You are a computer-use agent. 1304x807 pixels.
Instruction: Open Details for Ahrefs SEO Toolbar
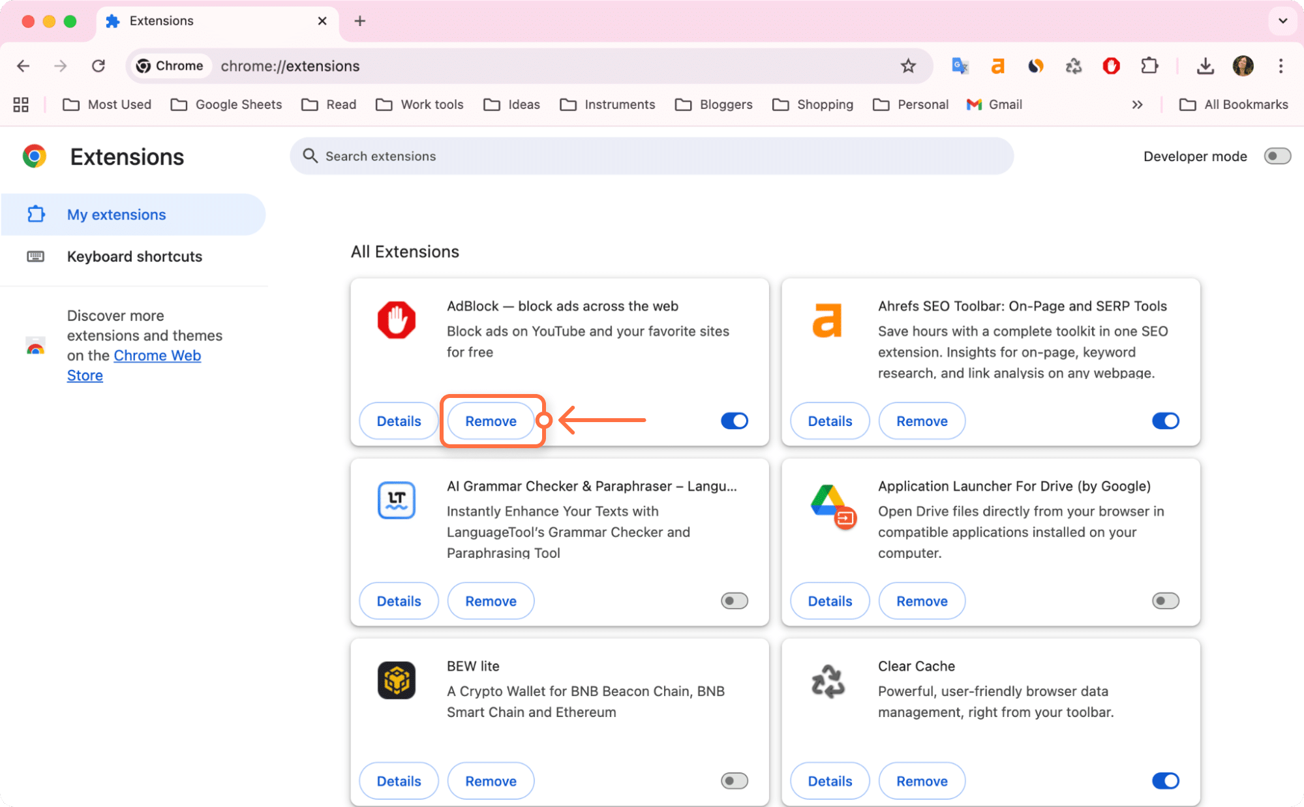tap(829, 421)
